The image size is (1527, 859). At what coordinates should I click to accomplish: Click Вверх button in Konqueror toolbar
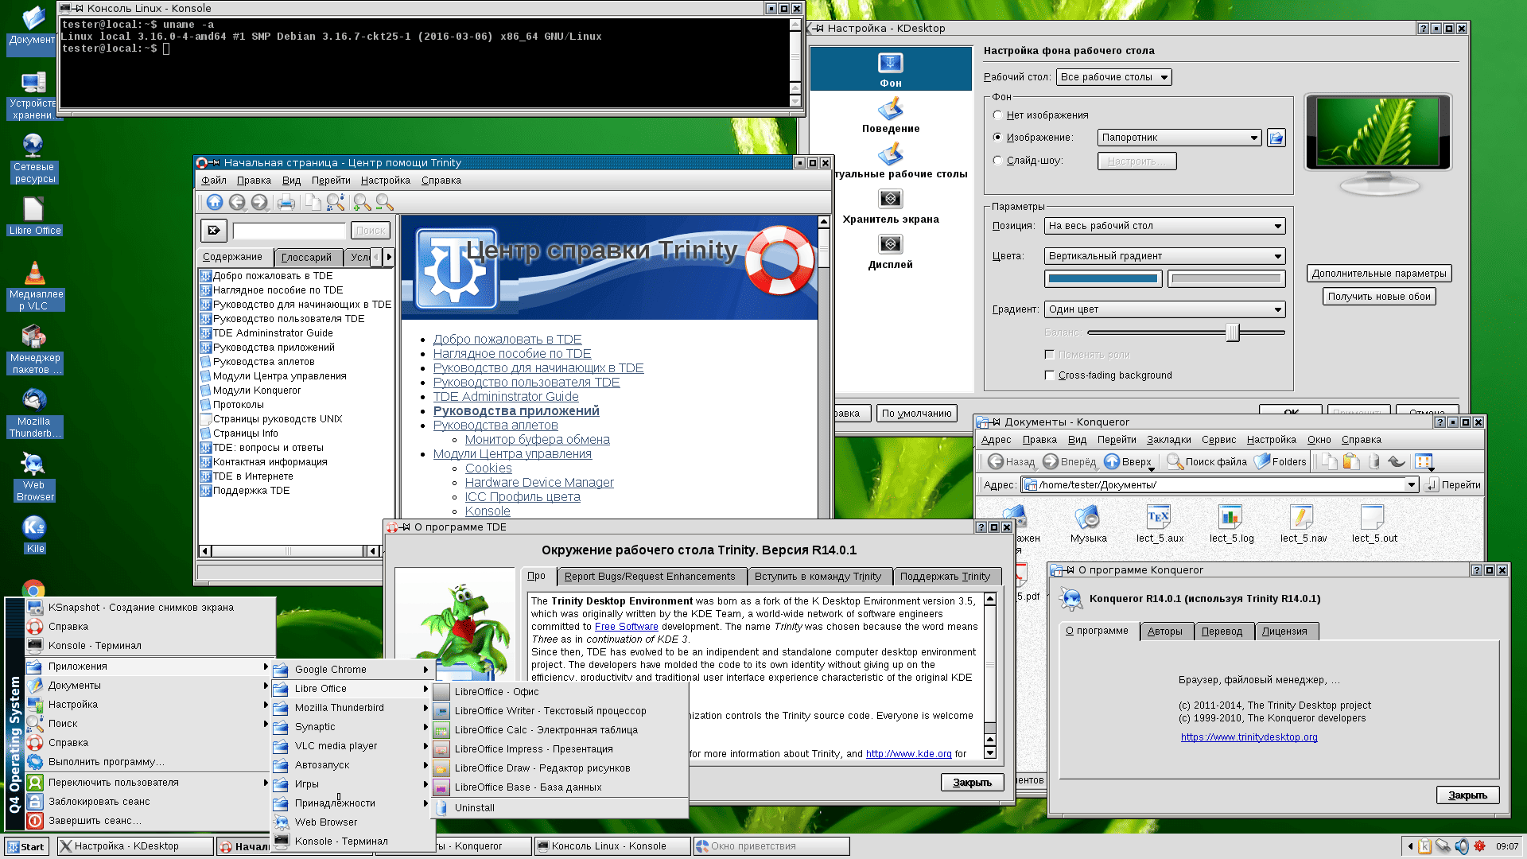(x=1128, y=462)
